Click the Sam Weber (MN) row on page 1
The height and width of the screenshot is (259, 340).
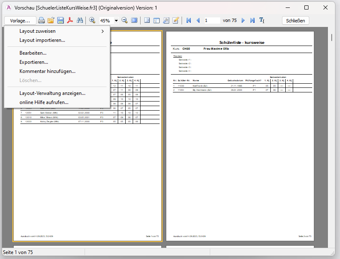pos(90,113)
